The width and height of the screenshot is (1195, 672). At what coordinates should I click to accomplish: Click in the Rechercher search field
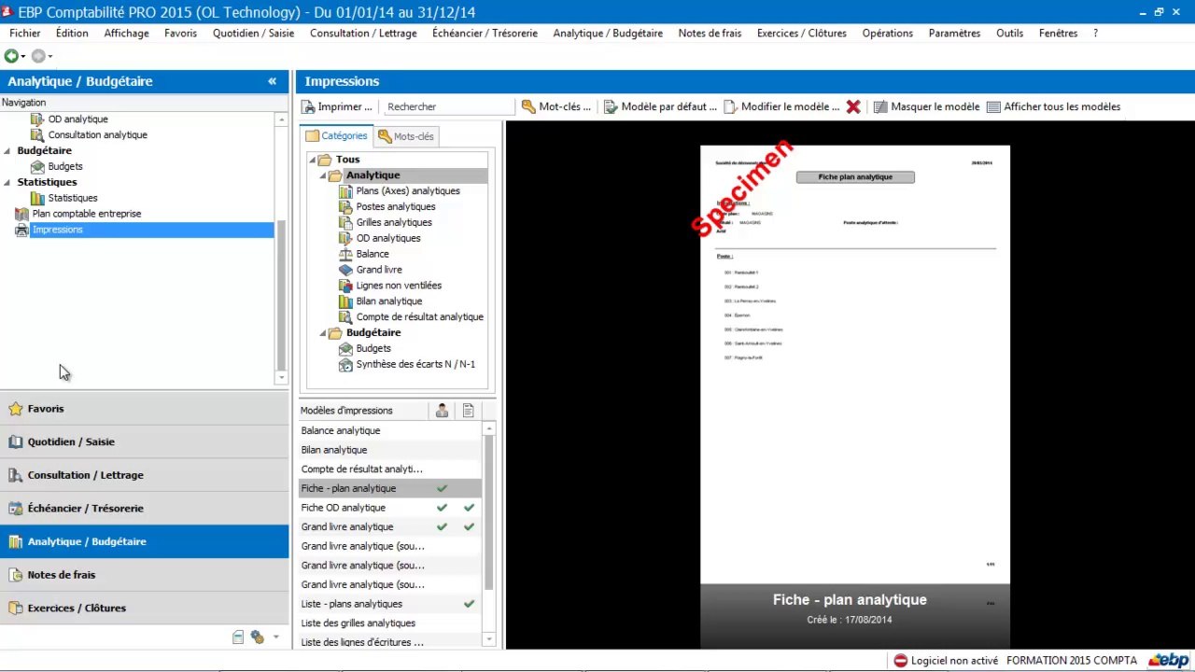pos(448,106)
